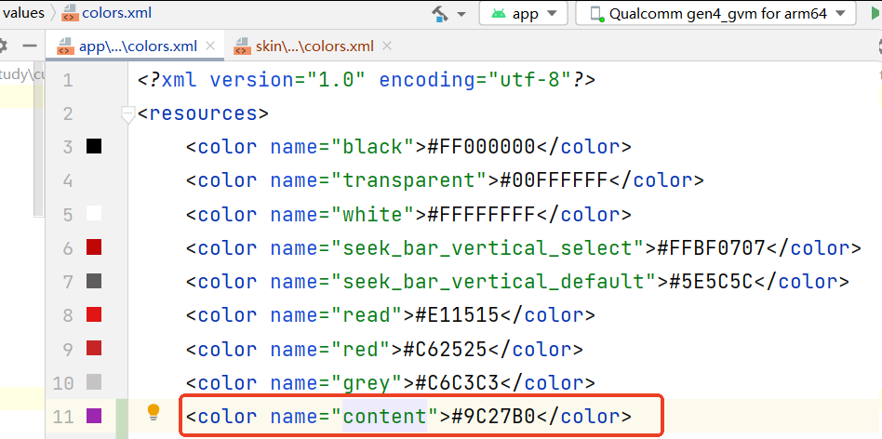The width and height of the screenshot is (882, 439).
Task: Close the skin\...\colors.xml tab
Action: (386, 47)
